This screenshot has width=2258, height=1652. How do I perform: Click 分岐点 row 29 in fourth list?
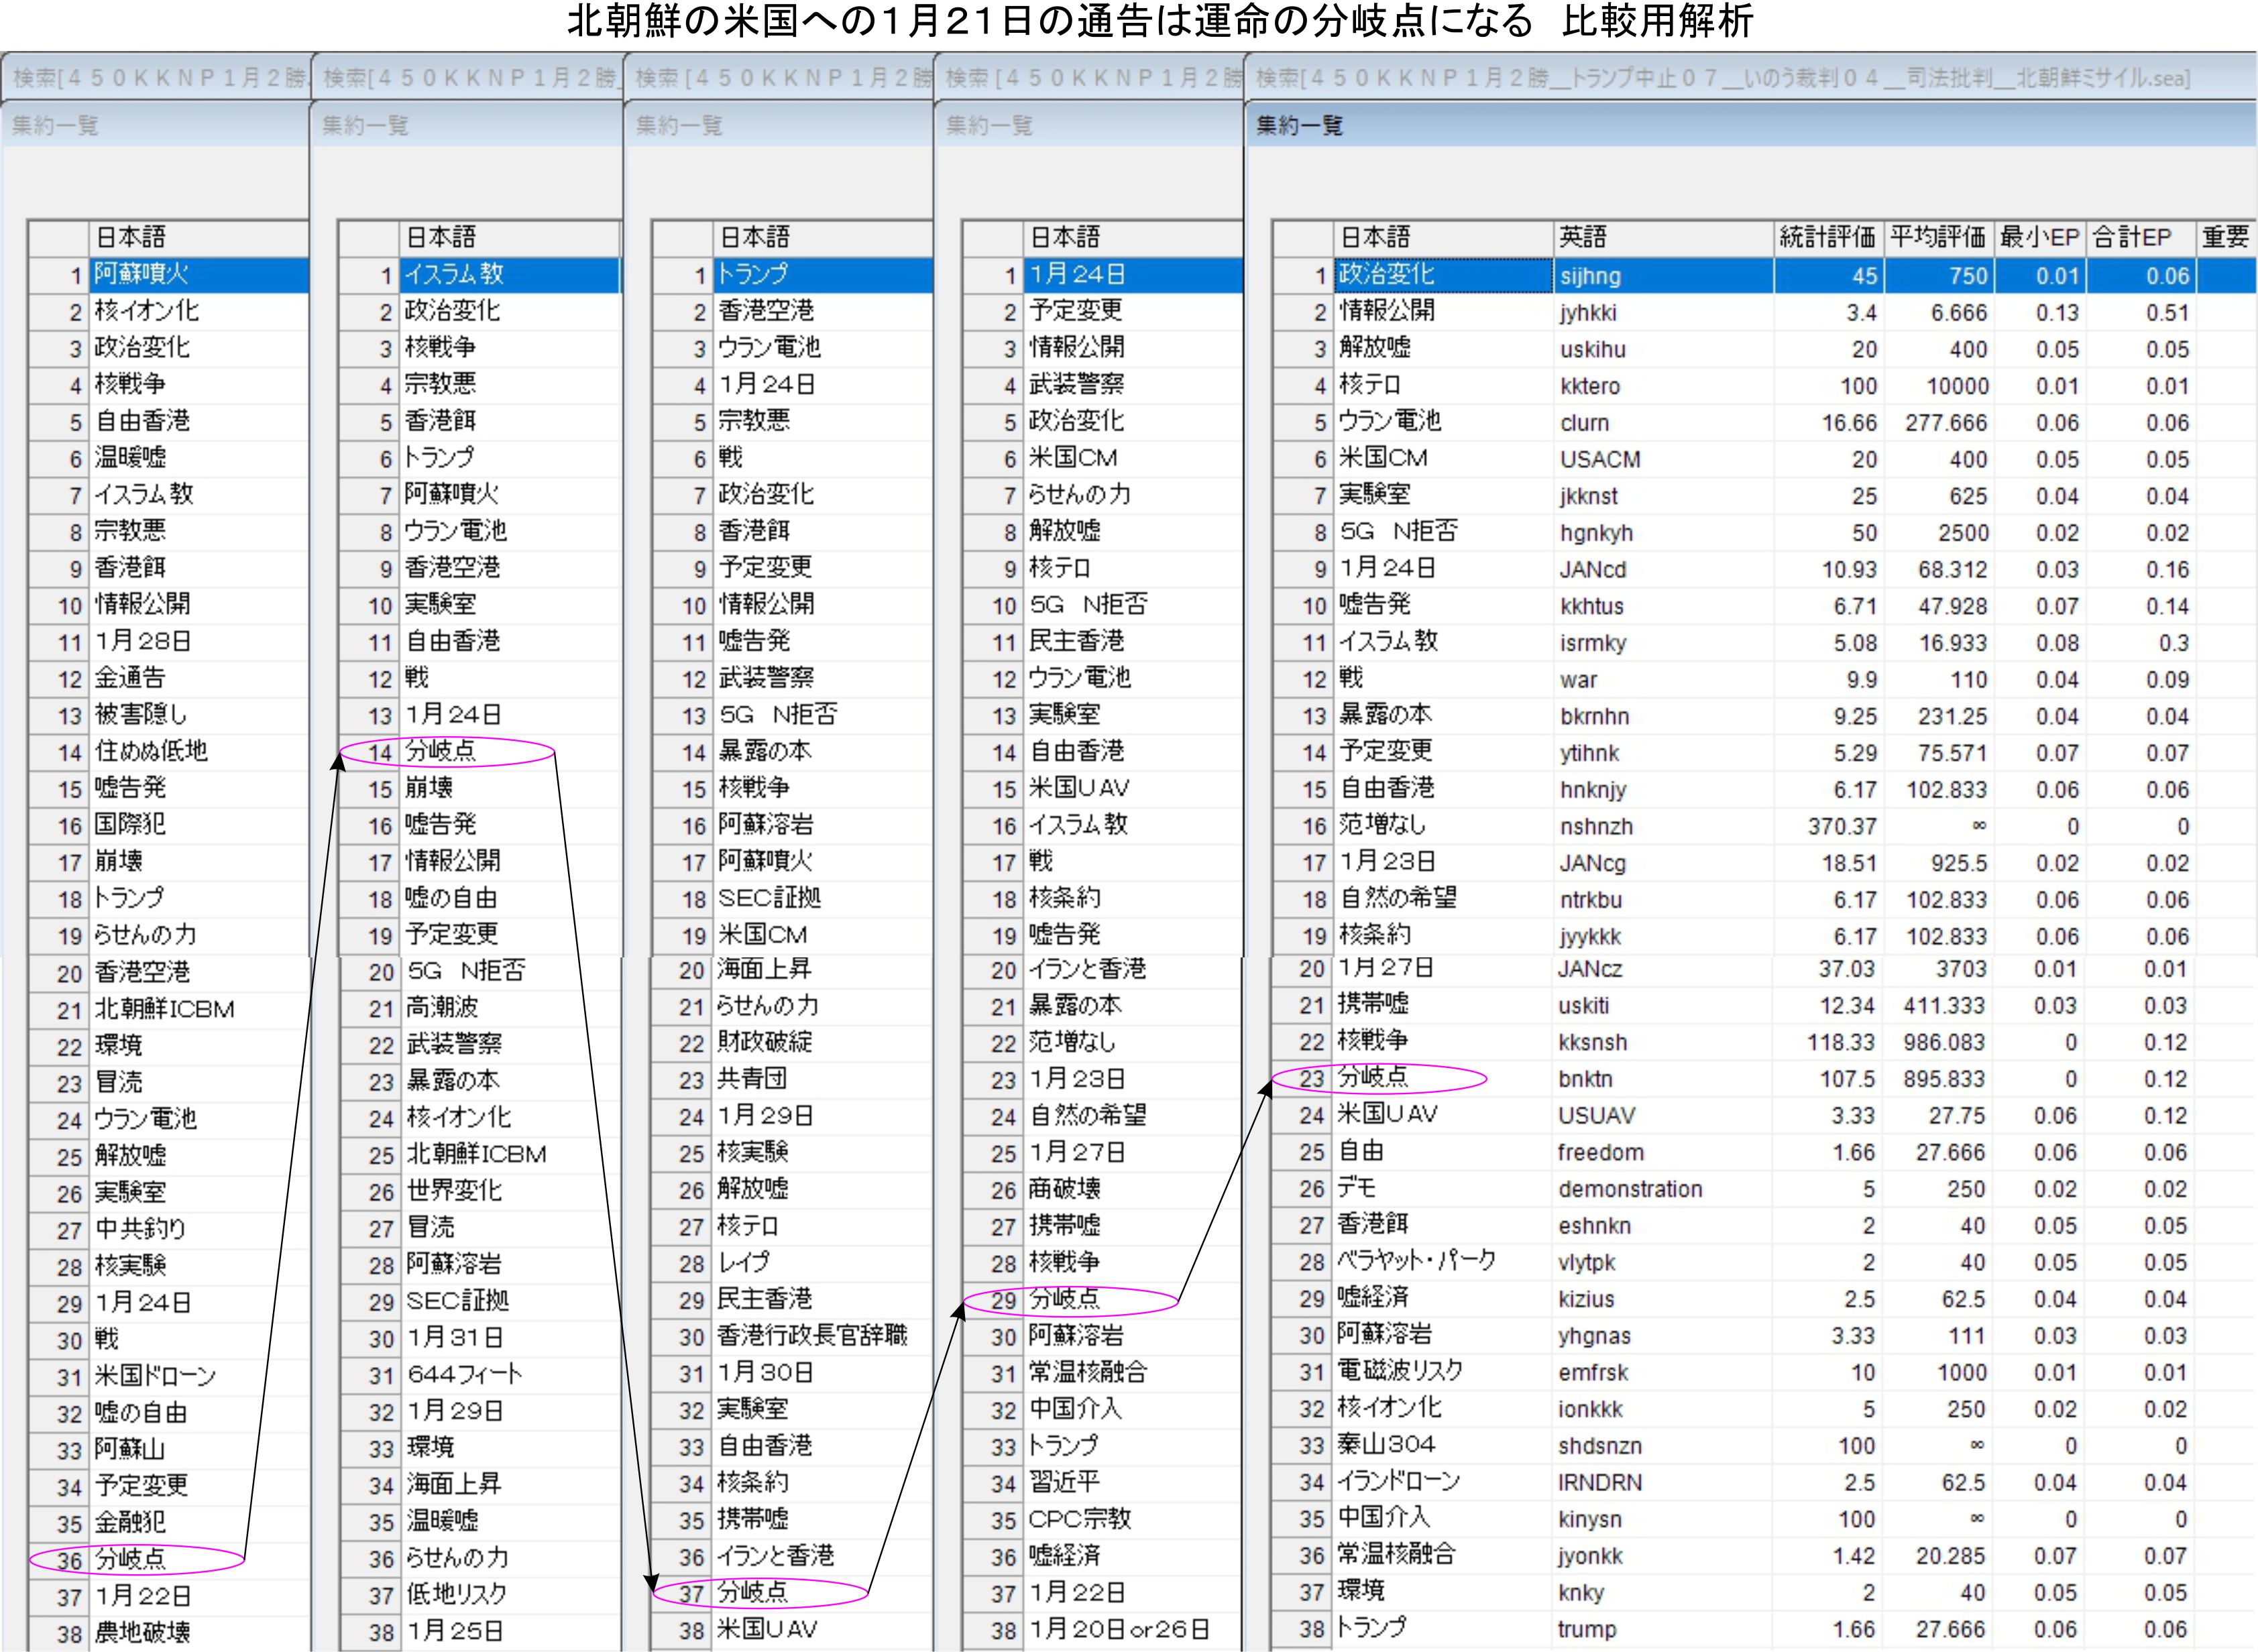tap(1065, 1299)
